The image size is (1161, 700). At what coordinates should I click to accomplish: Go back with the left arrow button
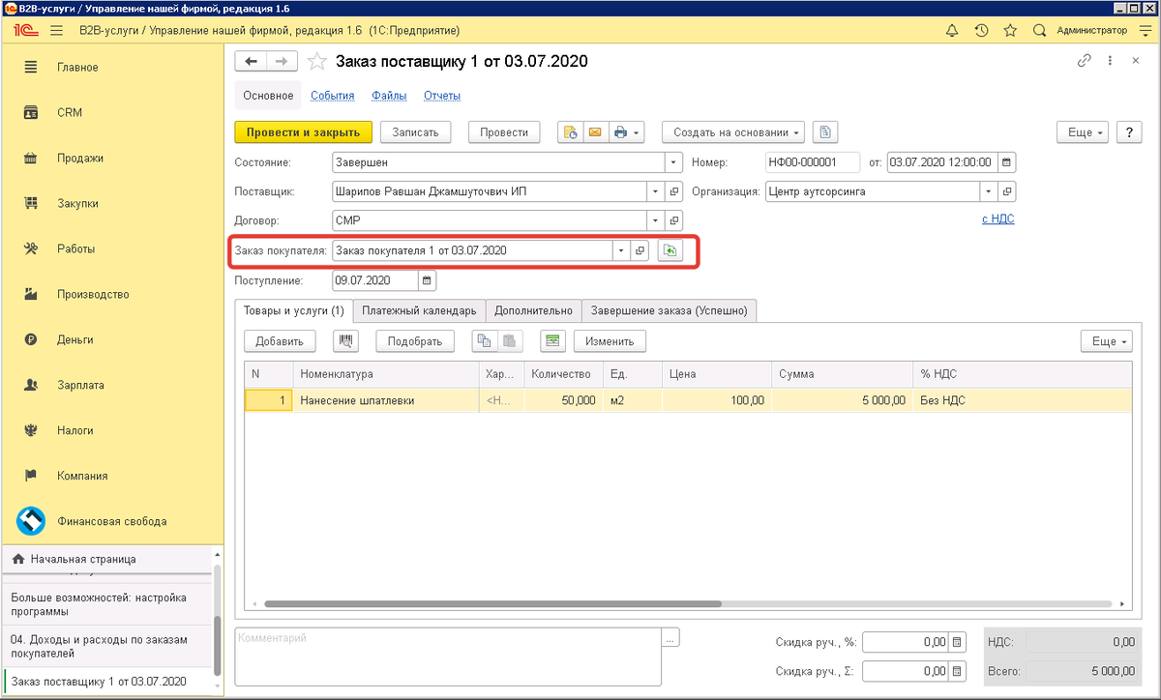(x=252, y=62)
